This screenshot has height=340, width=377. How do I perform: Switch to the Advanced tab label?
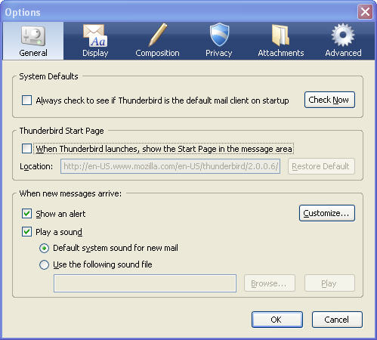[x=343, y=53]
